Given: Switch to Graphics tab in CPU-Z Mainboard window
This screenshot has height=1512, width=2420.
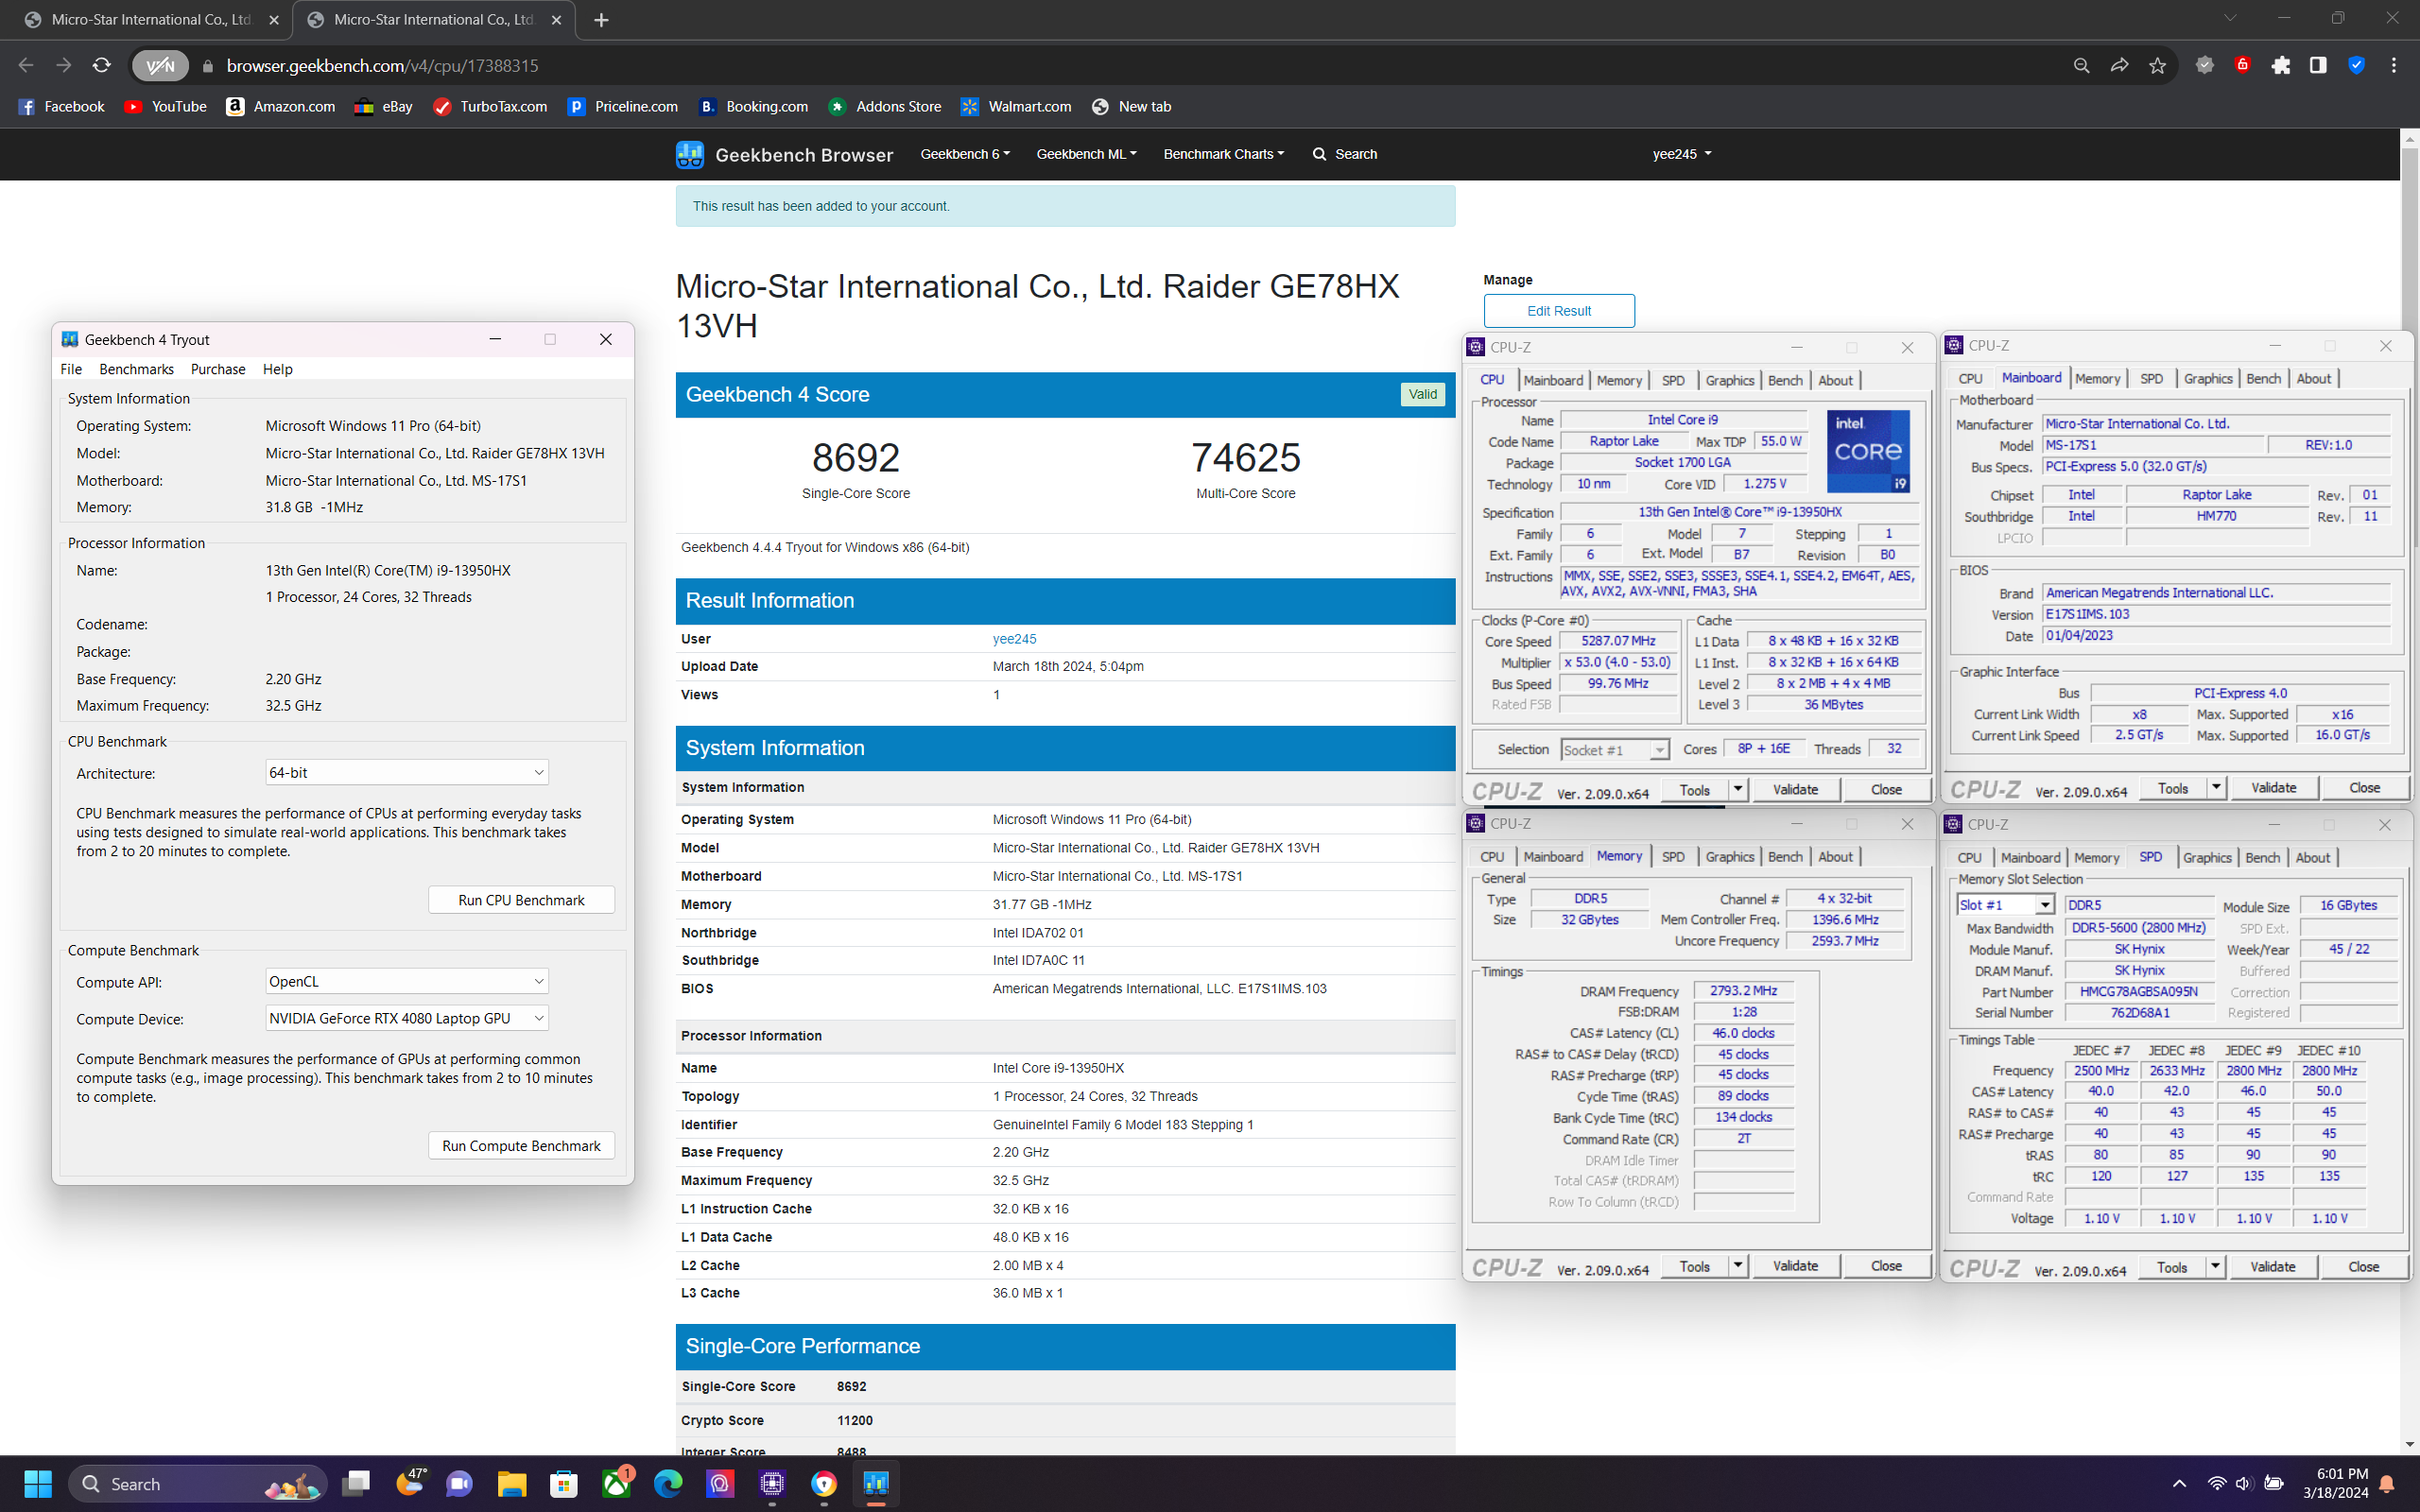Looking at the screenshot, I should coord(2207,378).
